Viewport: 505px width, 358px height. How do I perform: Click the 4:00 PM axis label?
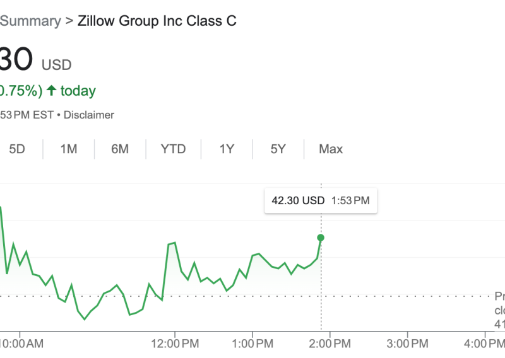click(x=484, y=344)
